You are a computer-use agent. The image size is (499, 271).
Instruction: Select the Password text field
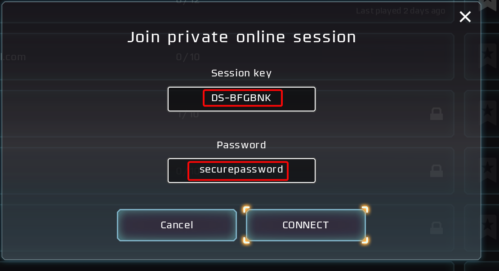[x=241, y=170]
